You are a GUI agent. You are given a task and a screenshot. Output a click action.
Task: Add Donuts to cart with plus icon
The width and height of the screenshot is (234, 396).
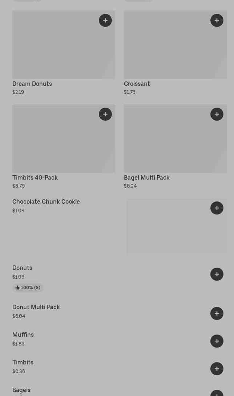217,274
